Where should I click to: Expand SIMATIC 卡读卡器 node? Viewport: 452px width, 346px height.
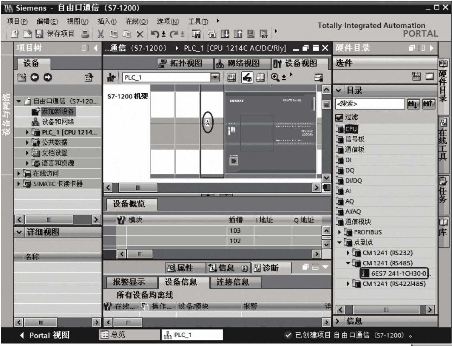tap(19, 184)
